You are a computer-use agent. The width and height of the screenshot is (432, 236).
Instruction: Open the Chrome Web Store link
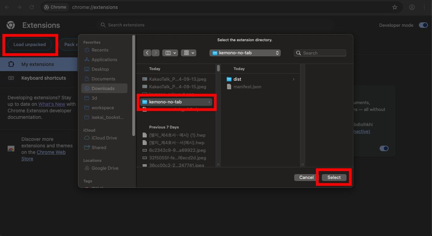(51, 152)
